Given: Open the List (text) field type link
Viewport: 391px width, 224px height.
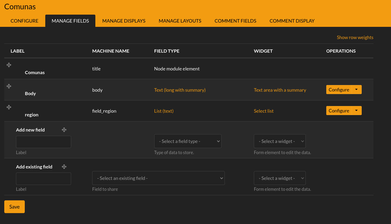Looking at the screenshot, I should point(164,111).
